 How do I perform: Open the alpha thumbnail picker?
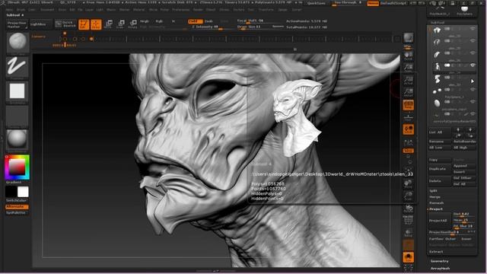click(17, 91)
